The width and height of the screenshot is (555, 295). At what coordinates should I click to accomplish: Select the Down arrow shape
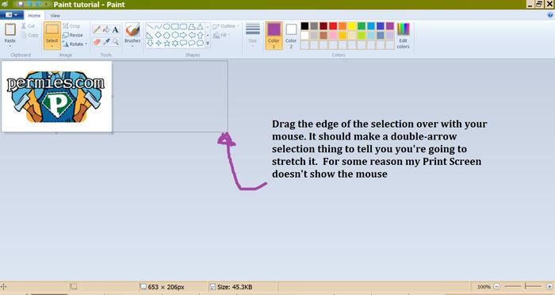150,43
